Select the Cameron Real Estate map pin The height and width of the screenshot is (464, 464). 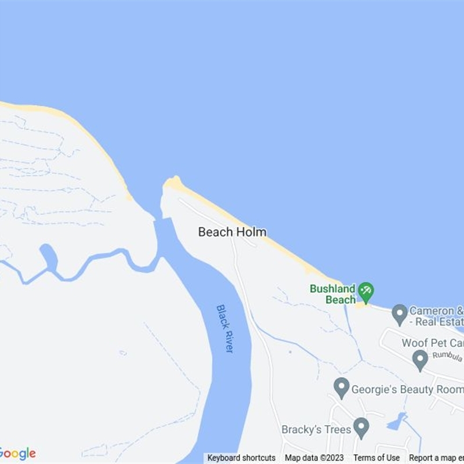(x=400, y=315)
